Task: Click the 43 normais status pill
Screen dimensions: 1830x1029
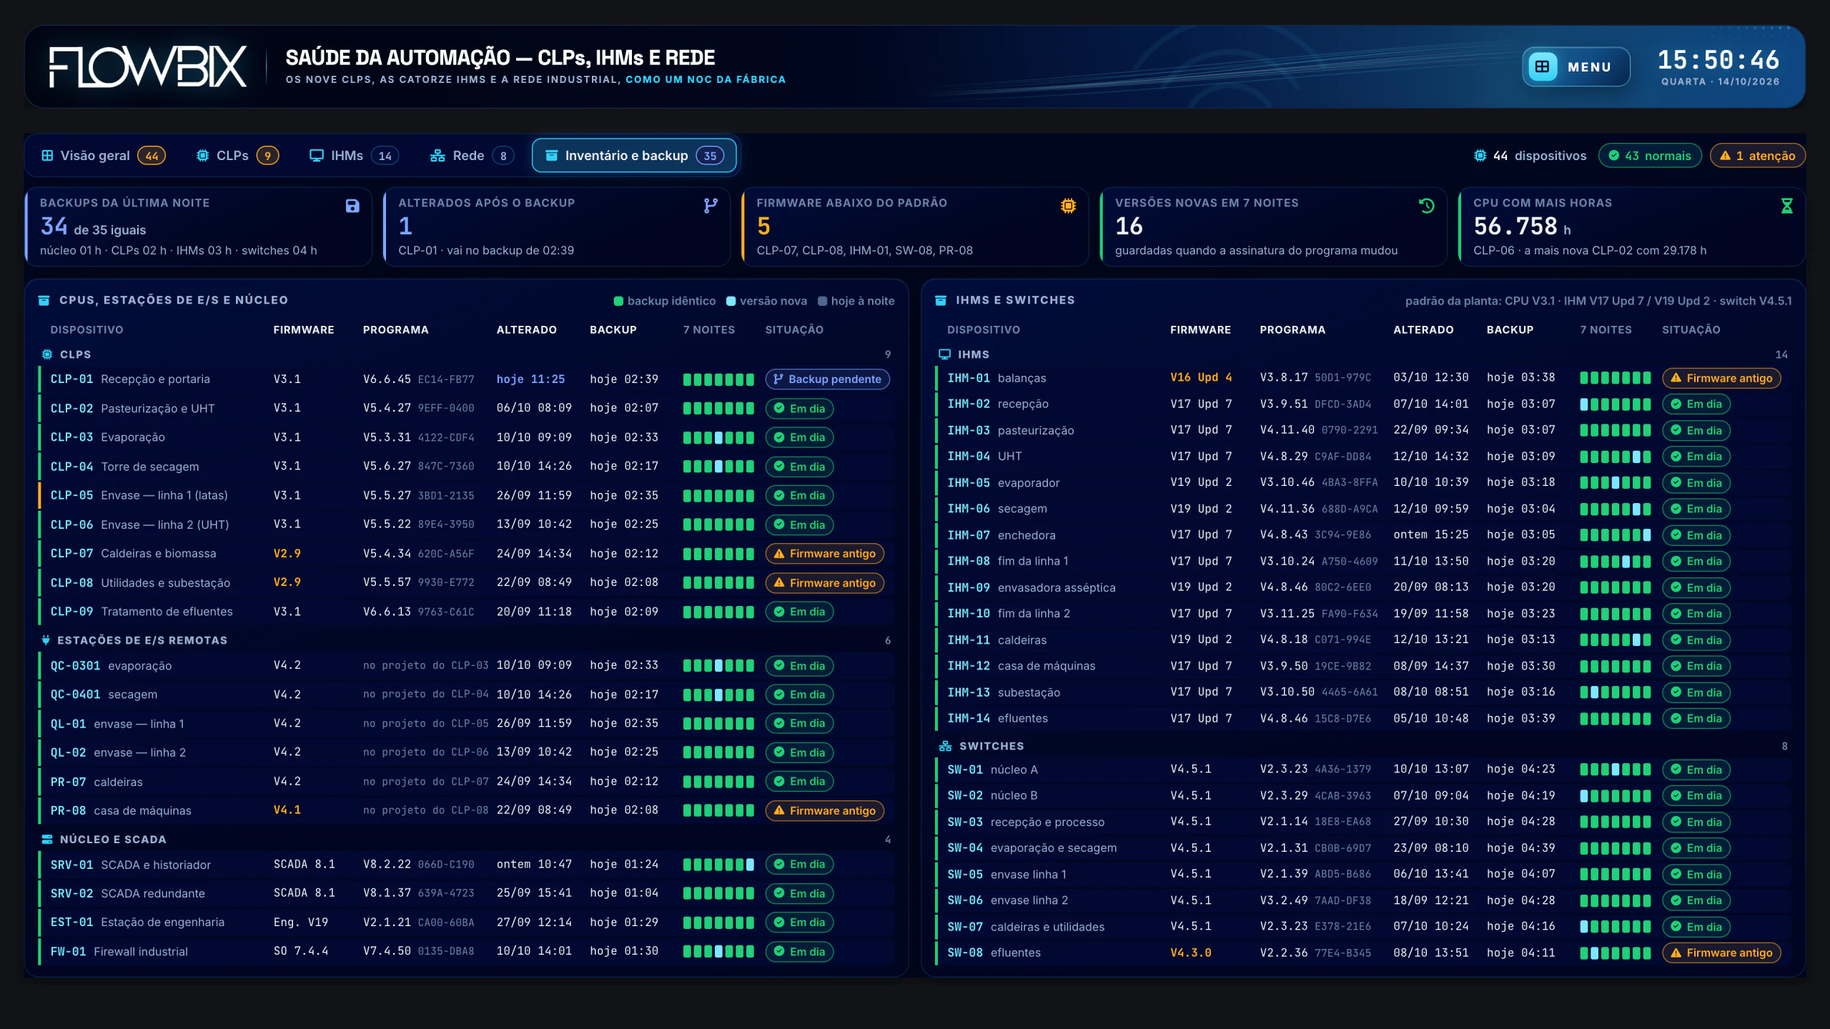Action: pos(1650,156)
